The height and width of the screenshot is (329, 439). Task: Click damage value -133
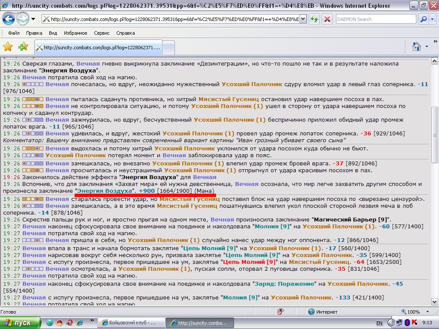point(343,297)
